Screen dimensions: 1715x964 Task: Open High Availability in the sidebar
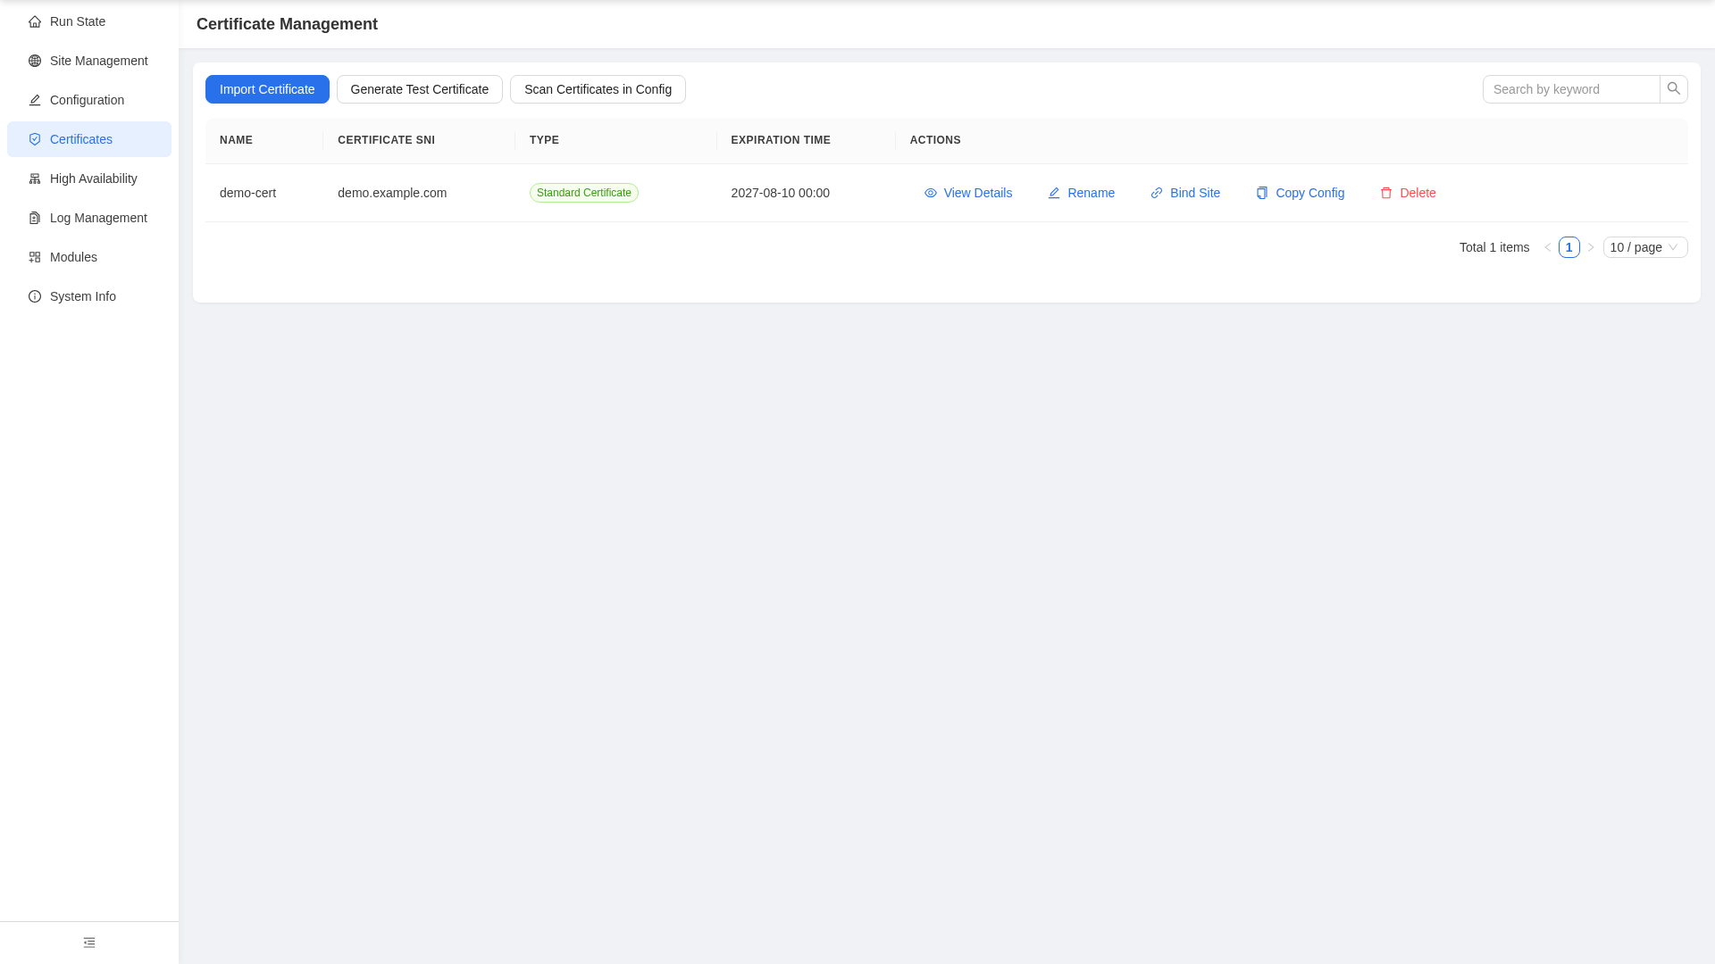89,179
